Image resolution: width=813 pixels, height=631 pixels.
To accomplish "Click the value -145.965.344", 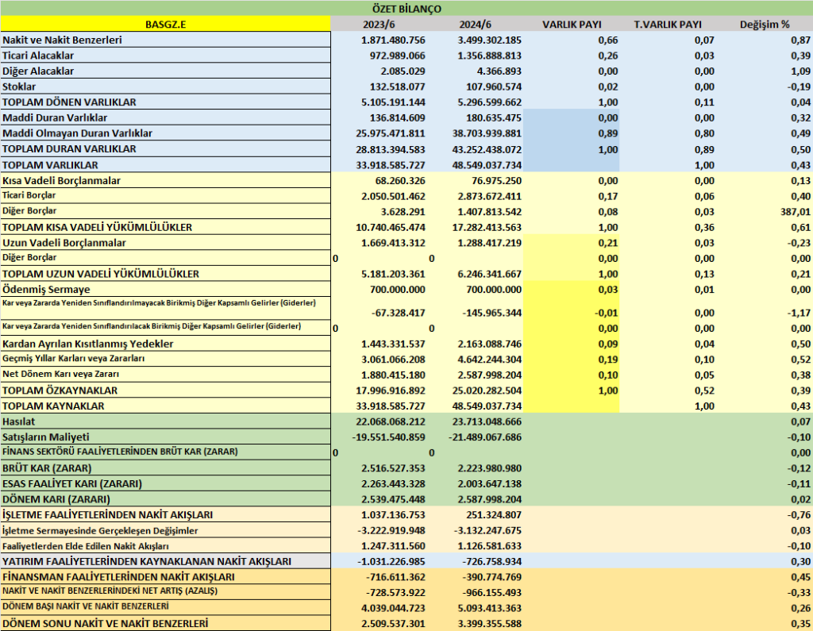I will coord(491,313).
